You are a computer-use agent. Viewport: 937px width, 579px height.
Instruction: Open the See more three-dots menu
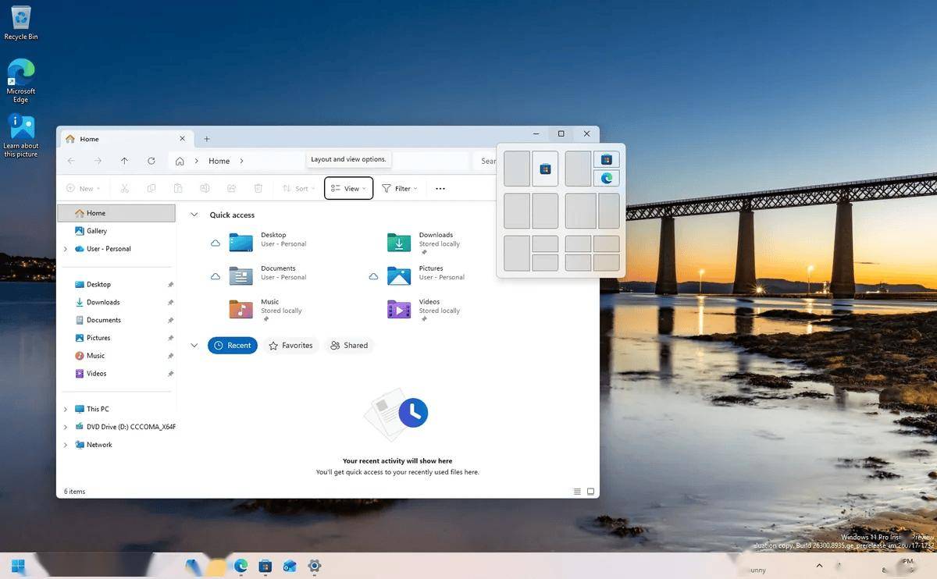(x=440, y=188)
